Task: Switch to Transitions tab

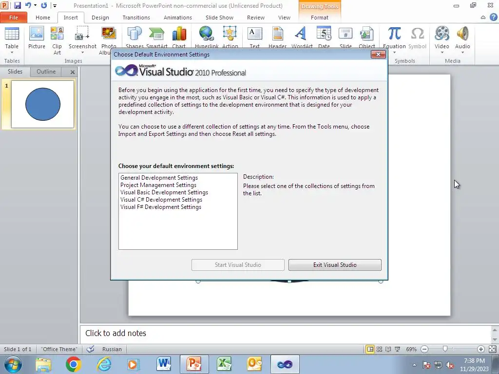Action: click(136, 18)
